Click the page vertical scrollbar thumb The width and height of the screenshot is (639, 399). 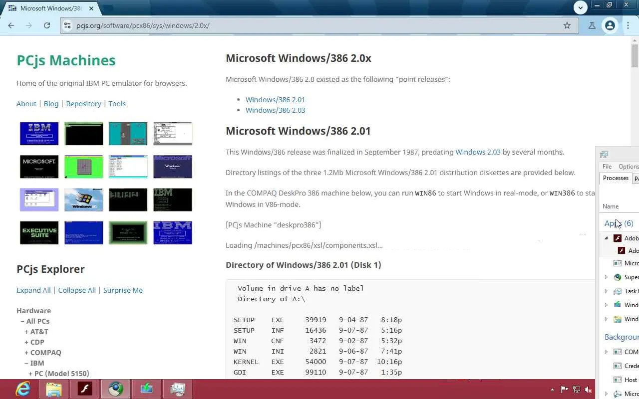click(x=635, y=56)
